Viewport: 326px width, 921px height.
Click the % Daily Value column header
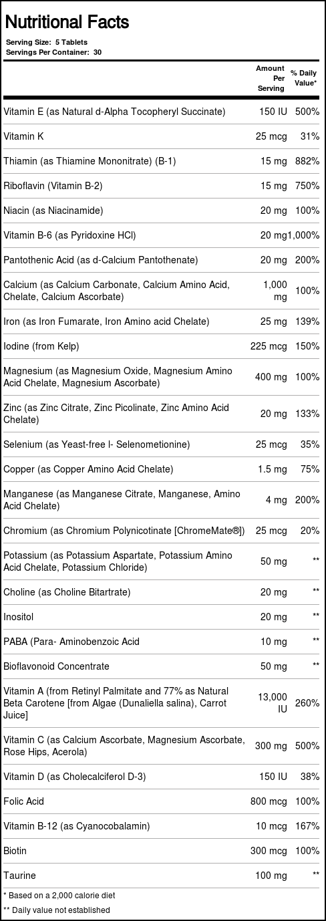(304, 78)
